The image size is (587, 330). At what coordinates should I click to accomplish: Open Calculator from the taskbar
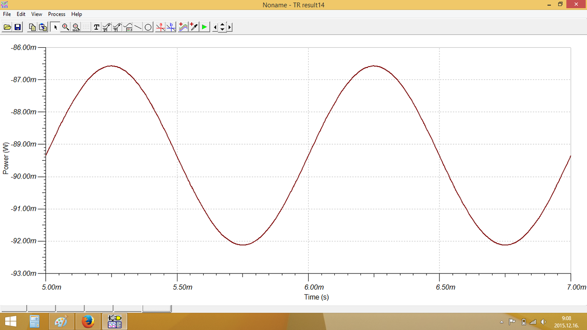click(x=34, y=322)
